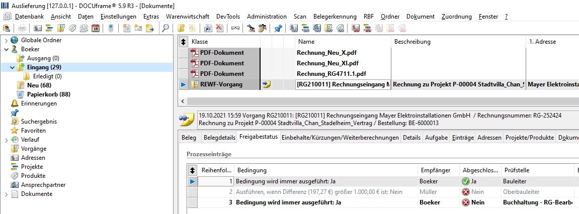The image size is (579, 214).
Task: Click the product tag toolbar icon
Action: [x=72, y=28]
